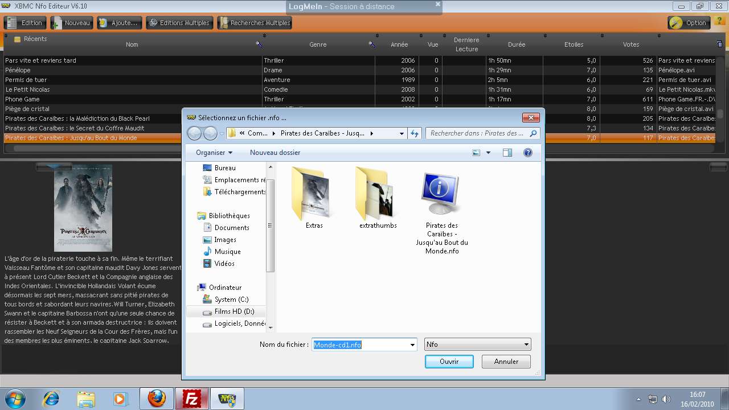The image size is (729, 410).
Task: Sort by the Durée column header
Action: click(x=517, y=44)
